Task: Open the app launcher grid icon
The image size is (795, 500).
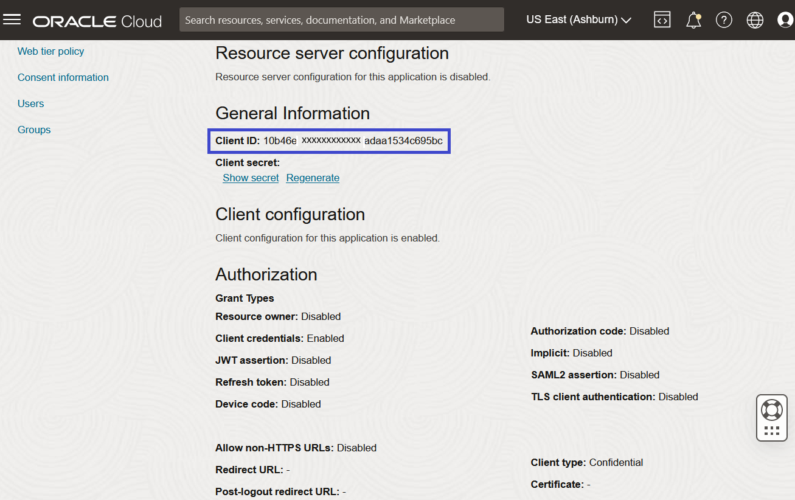Action: tap(771, 430)
